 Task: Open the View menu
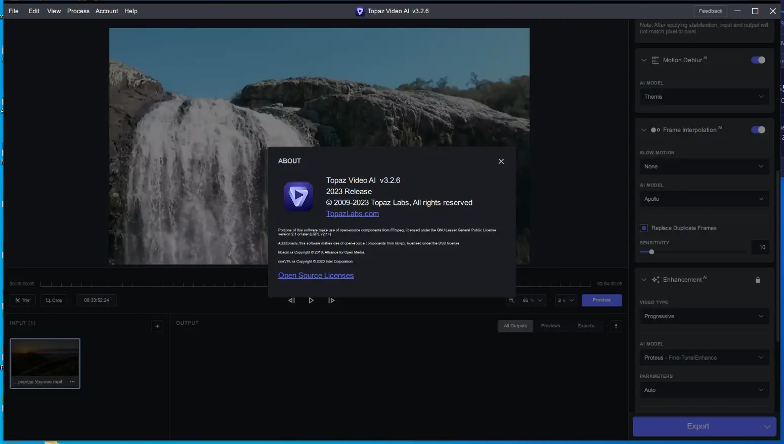pyautogui.click(x=54, y=11)
